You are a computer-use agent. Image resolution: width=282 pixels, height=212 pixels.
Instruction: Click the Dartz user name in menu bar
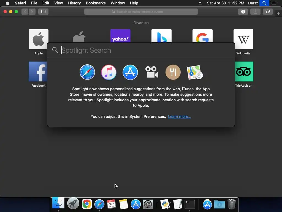pyautogui.click(x=253, y=3)
